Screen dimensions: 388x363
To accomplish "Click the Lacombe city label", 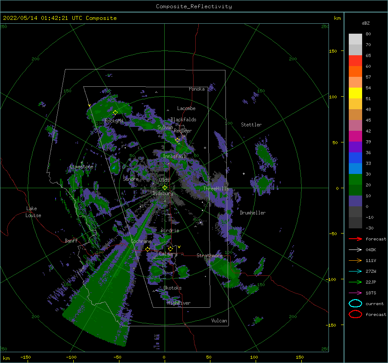I will (186, 108).
